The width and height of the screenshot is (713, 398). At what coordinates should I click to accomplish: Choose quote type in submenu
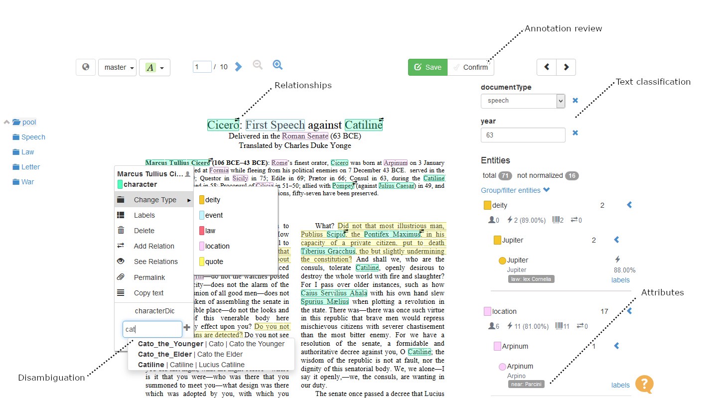click(x=236, y=262)
